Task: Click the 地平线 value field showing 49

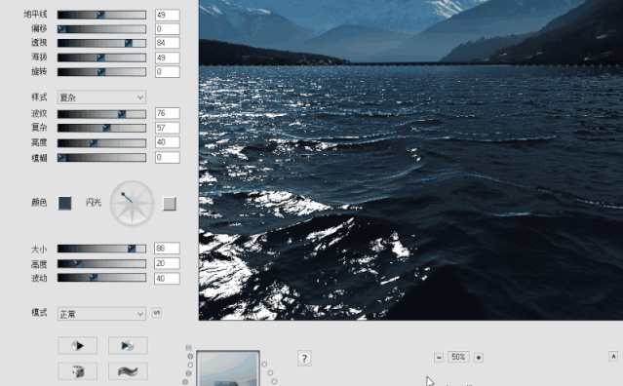Action: 168,15
